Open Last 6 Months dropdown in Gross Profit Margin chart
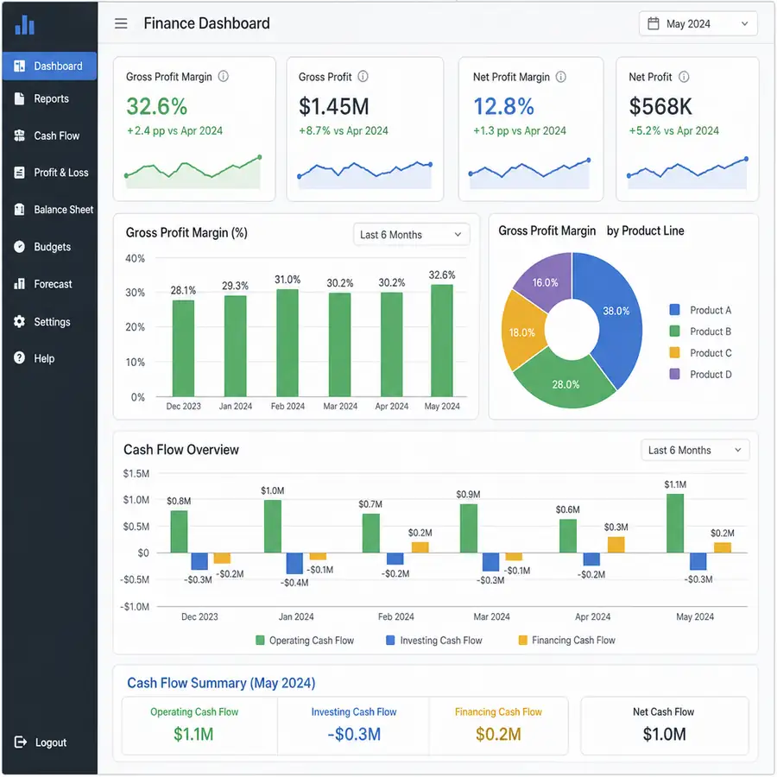 411,234
